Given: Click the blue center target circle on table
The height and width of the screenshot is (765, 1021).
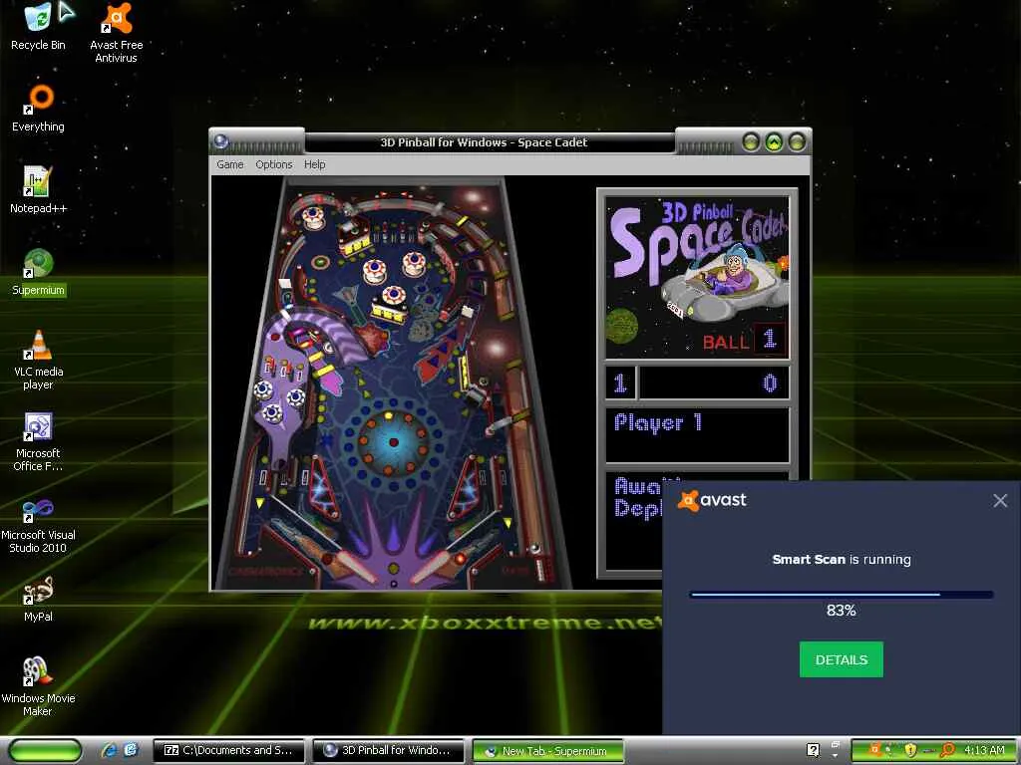Looking at the screenshot, I should point(393,442).
